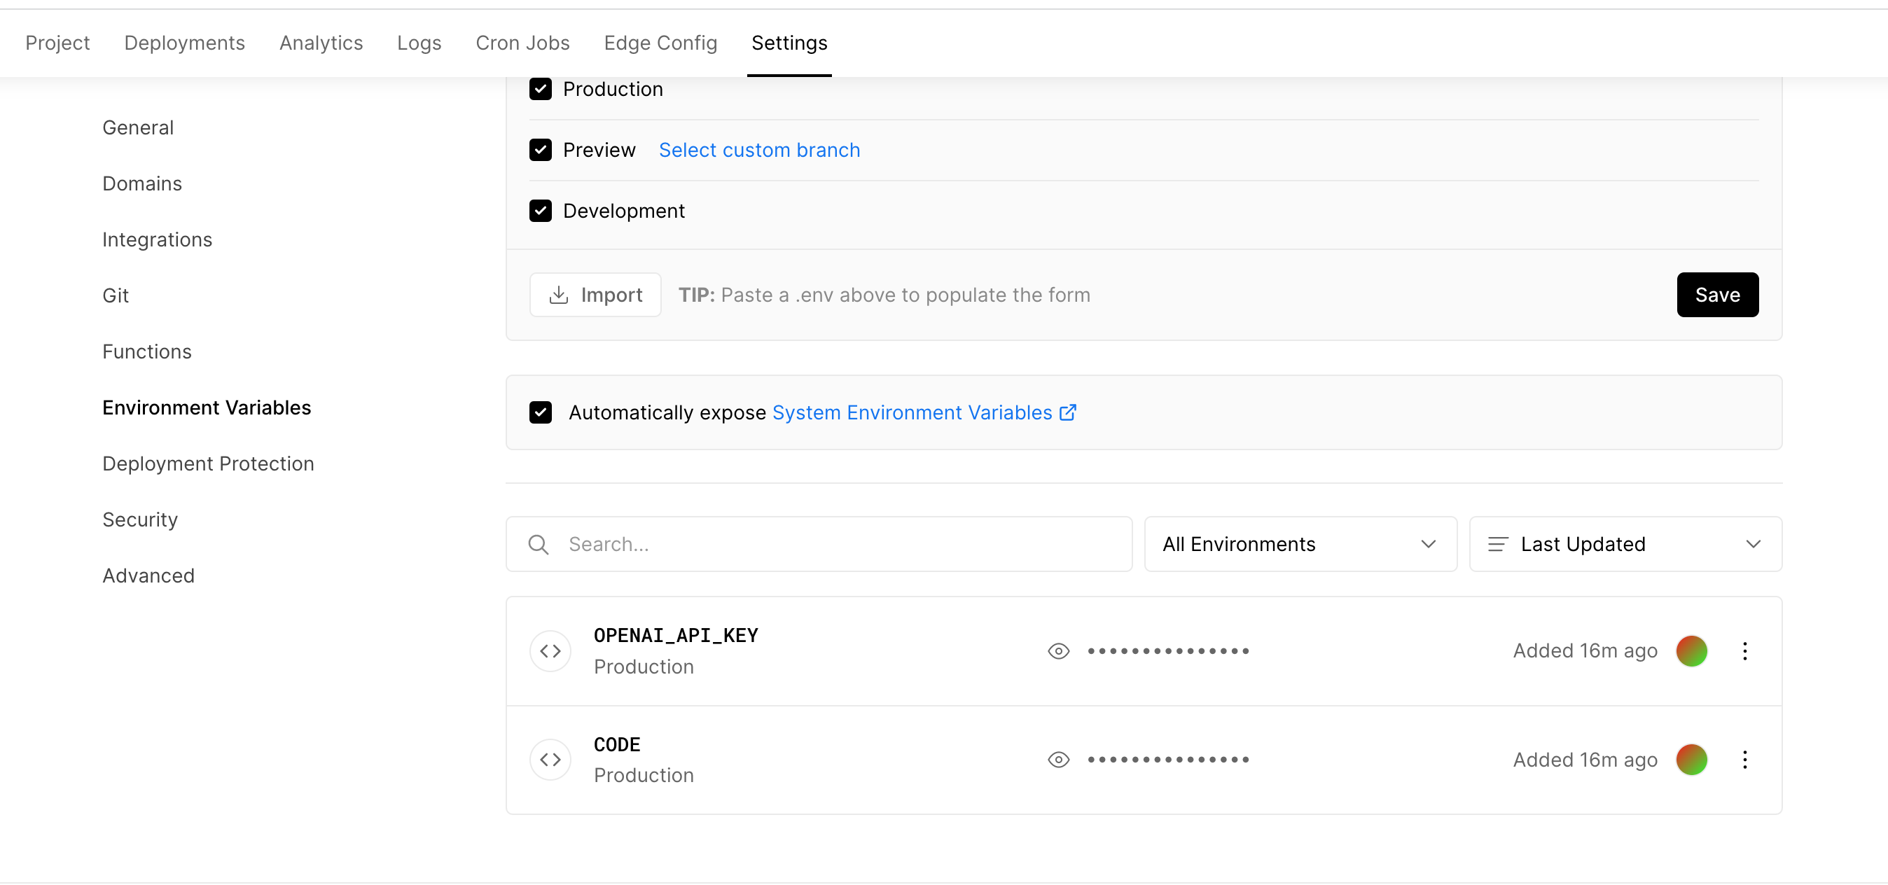
Task: Click the code brackets icon next to OPENAI_API_KEY
Action: point(550,650)
